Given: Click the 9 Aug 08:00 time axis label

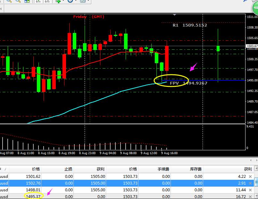Looking at the screenshot, I should [128, 153].
